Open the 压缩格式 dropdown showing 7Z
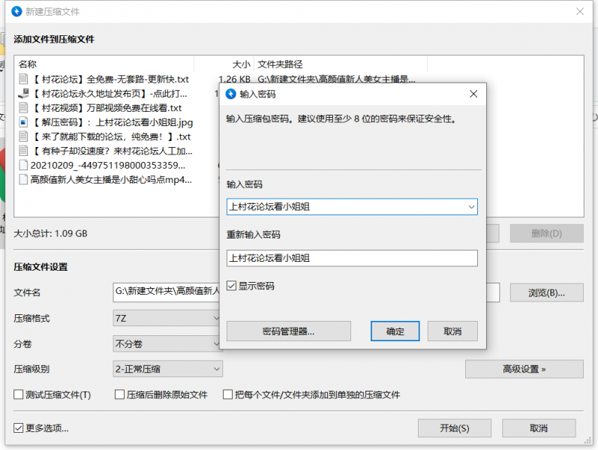 click(216, 318)
